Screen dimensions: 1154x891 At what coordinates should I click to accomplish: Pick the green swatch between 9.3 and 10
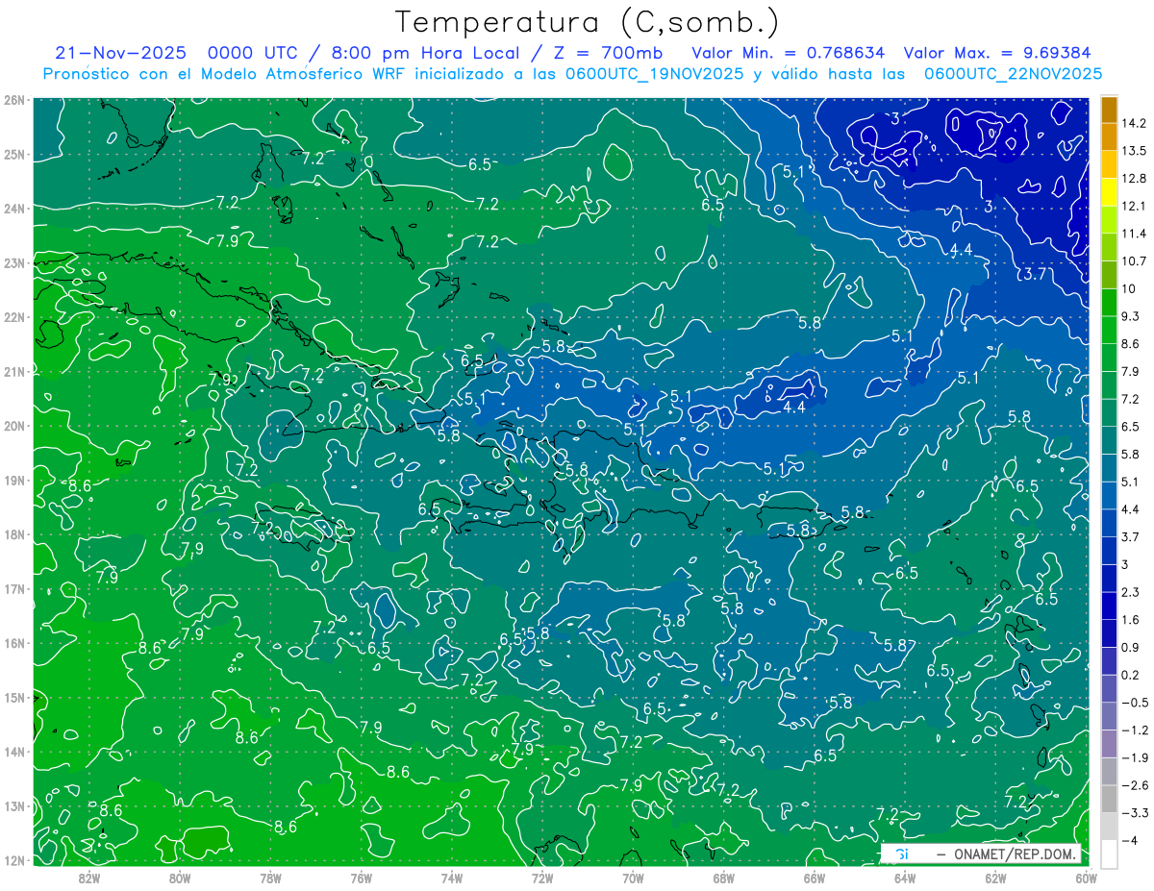pos(1109,303)
